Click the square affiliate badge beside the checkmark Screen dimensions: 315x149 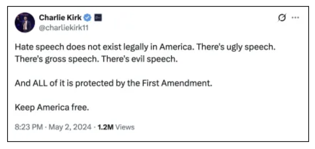pyautogui.click(x=98, y=18)
